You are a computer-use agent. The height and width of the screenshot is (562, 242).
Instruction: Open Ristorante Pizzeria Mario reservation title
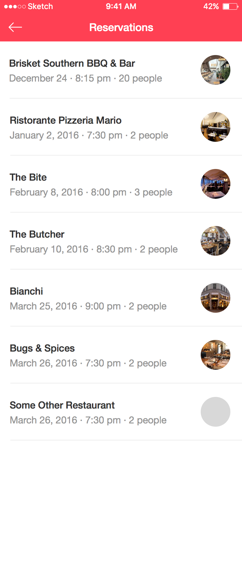coord(66,120)
